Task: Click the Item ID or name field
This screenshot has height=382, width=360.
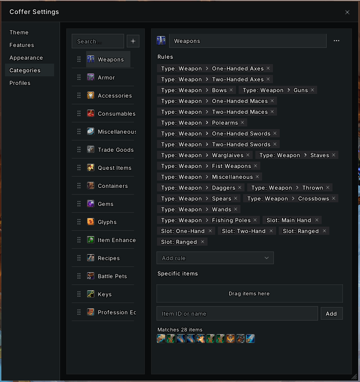Action: (x=237, y=313)
